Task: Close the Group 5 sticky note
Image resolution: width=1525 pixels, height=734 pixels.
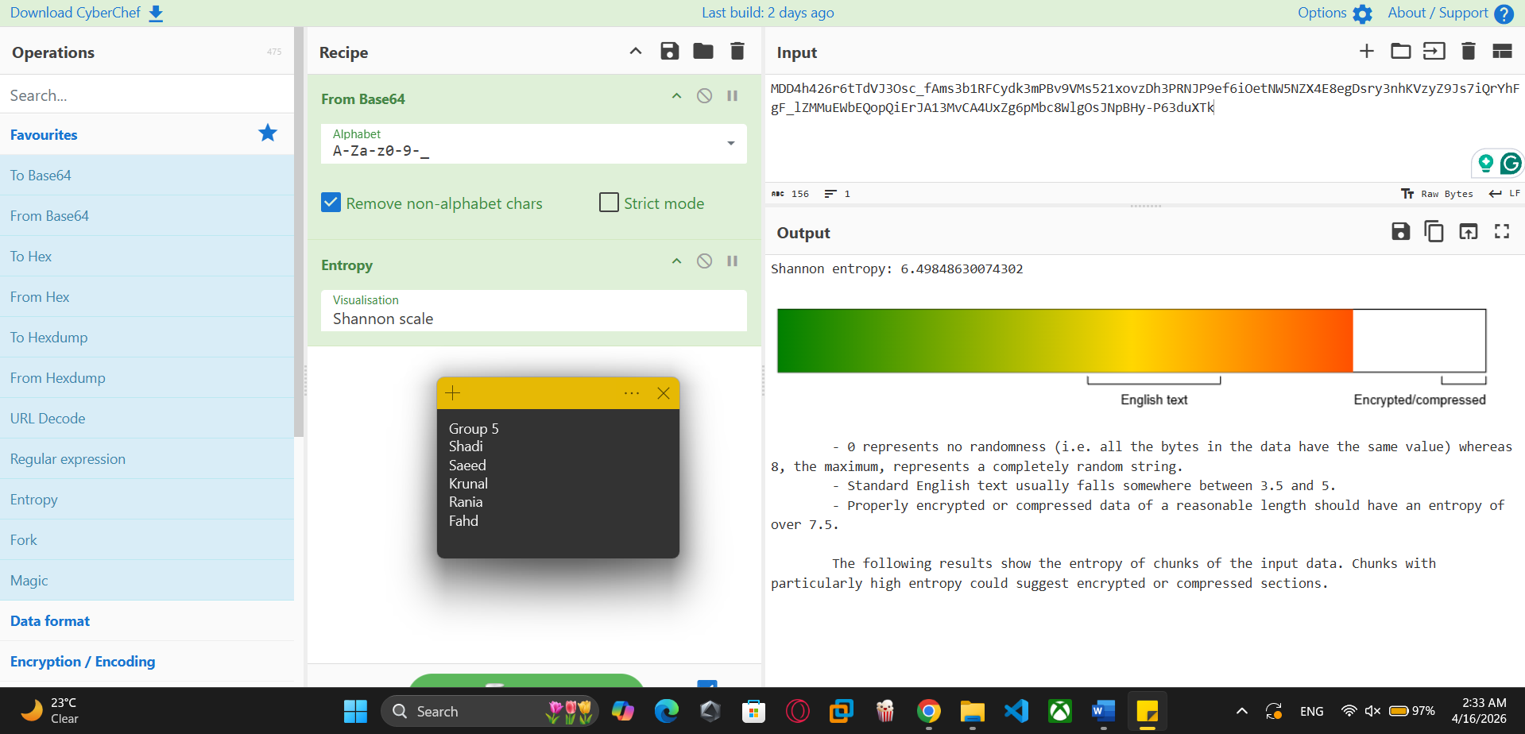Action: (x=664, y=393)
